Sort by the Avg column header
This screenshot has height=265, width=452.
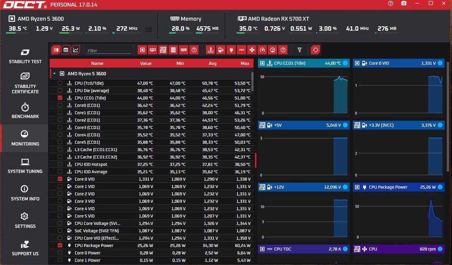[212, 63]
